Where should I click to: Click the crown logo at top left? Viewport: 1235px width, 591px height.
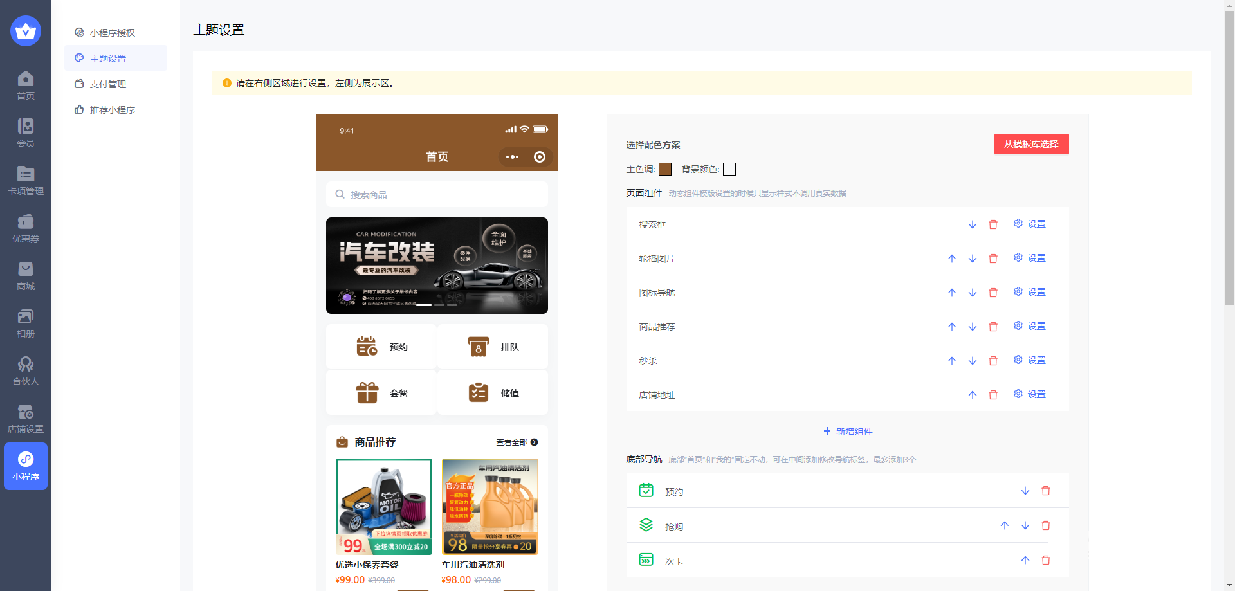pos(26,31)
